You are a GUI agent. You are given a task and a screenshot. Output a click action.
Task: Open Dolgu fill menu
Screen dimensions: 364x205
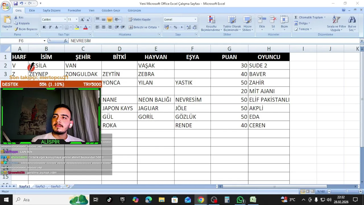pos(302,23)
